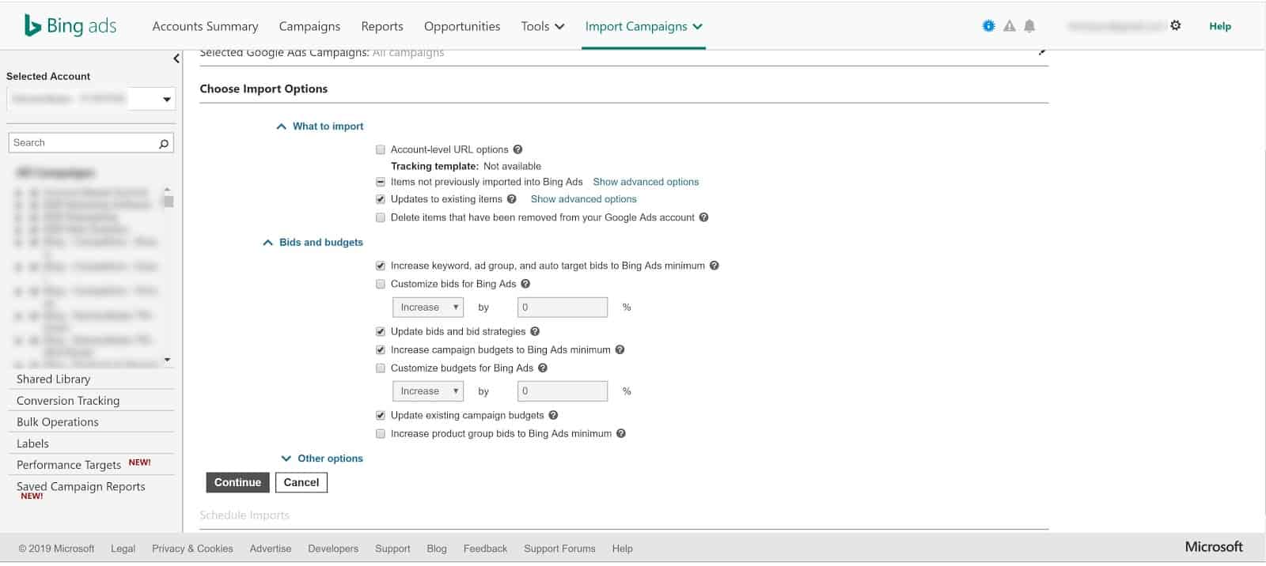Go to Accounts Summary
Image resolution: width=1266 pixels, height=566 pixels.
[205, 26]
